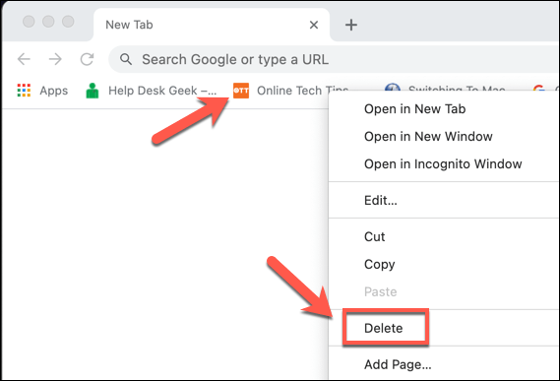
Task: Focus the Search Google or type a URL field
Action: coord(334,59)
